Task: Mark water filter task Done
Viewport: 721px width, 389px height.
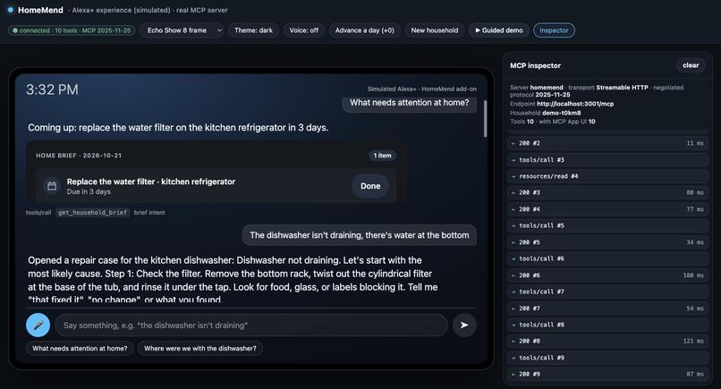Action: tap(370, 186)
